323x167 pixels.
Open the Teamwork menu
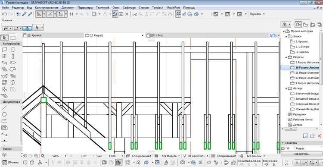tap(103, 8)
